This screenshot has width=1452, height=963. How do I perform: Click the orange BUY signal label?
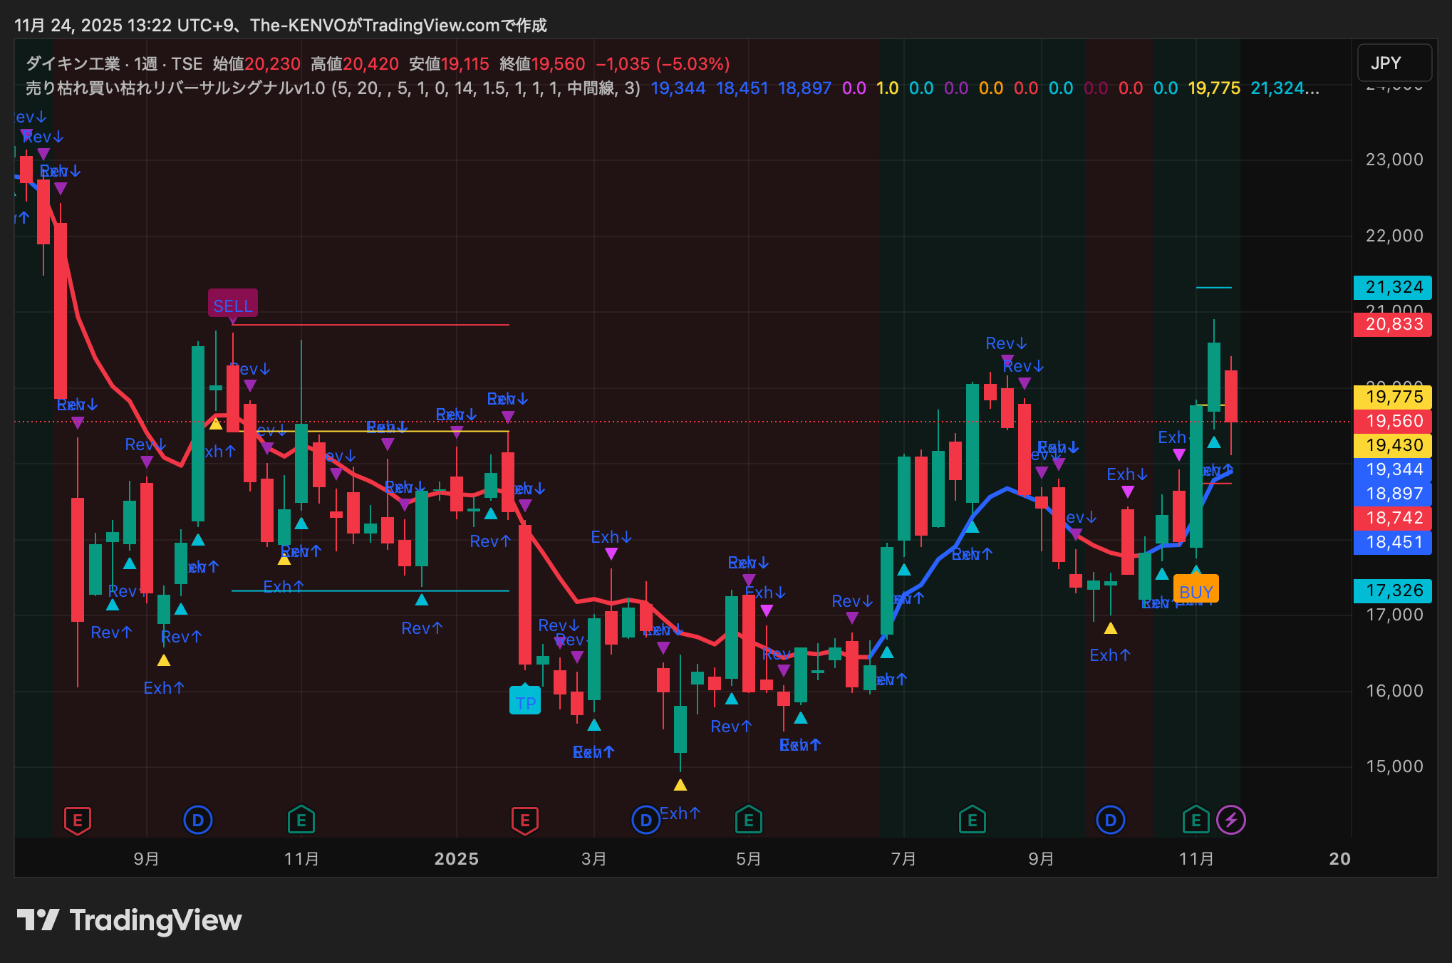[x=1196, y=591]
